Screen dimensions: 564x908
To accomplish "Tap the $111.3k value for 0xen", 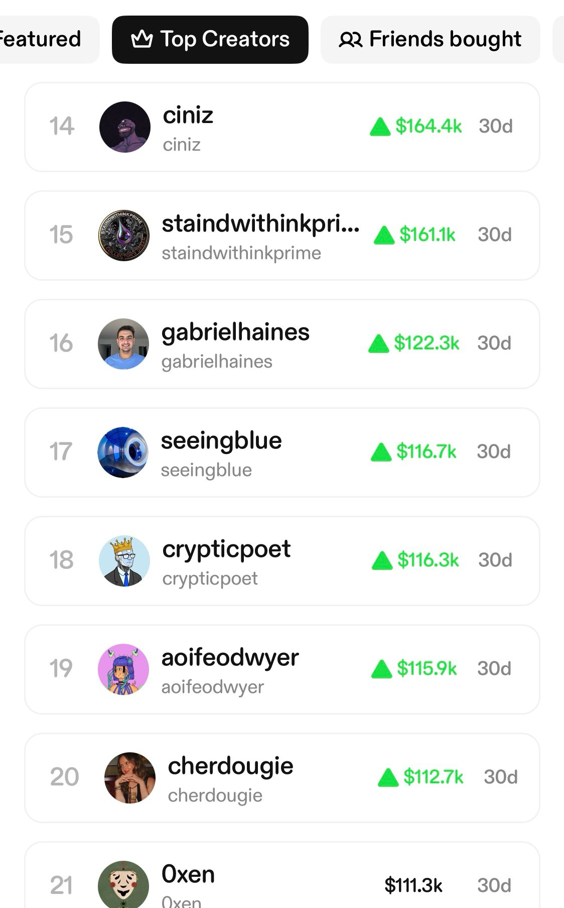I will (413, 885).
